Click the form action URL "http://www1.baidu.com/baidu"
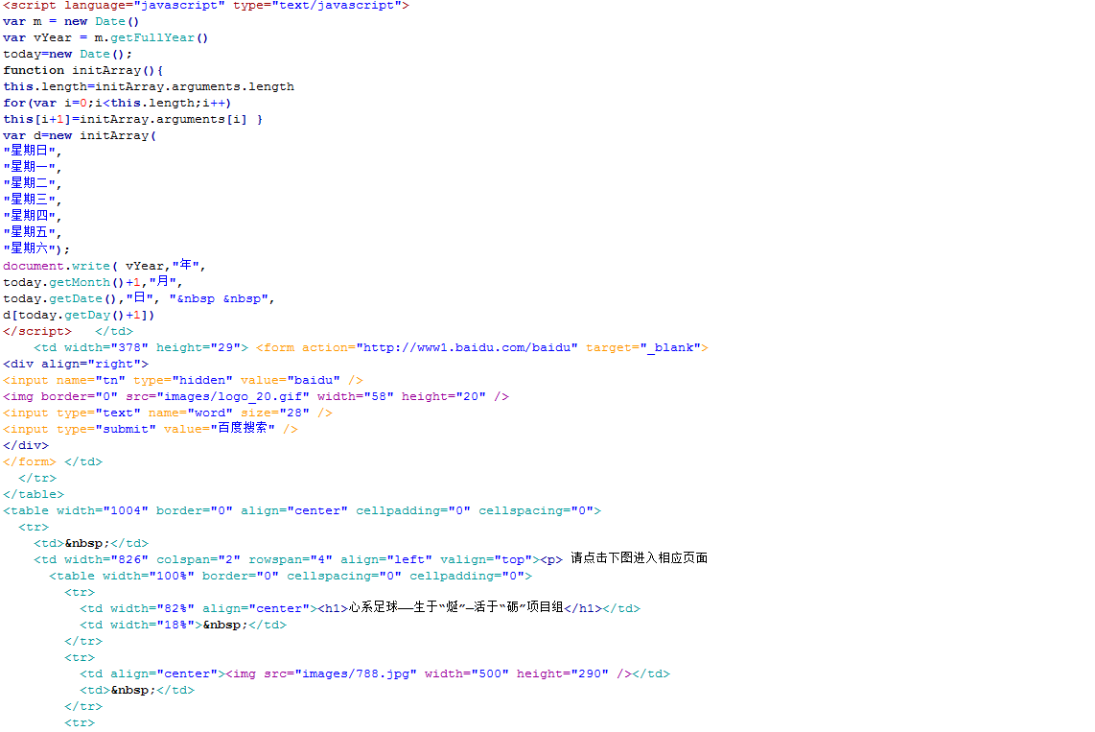This screenshot has width=1095, height=732. tap(467, 348)
